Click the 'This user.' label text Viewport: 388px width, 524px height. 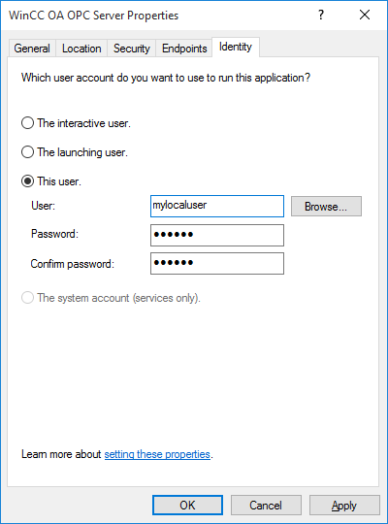[x=59, y=181]
